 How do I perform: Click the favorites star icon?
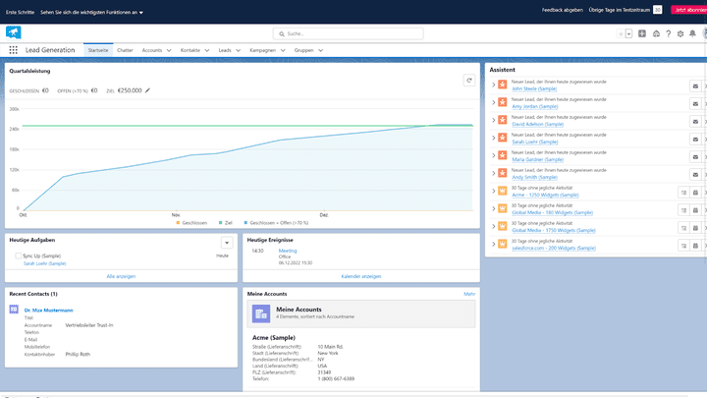tap(621, 33)
